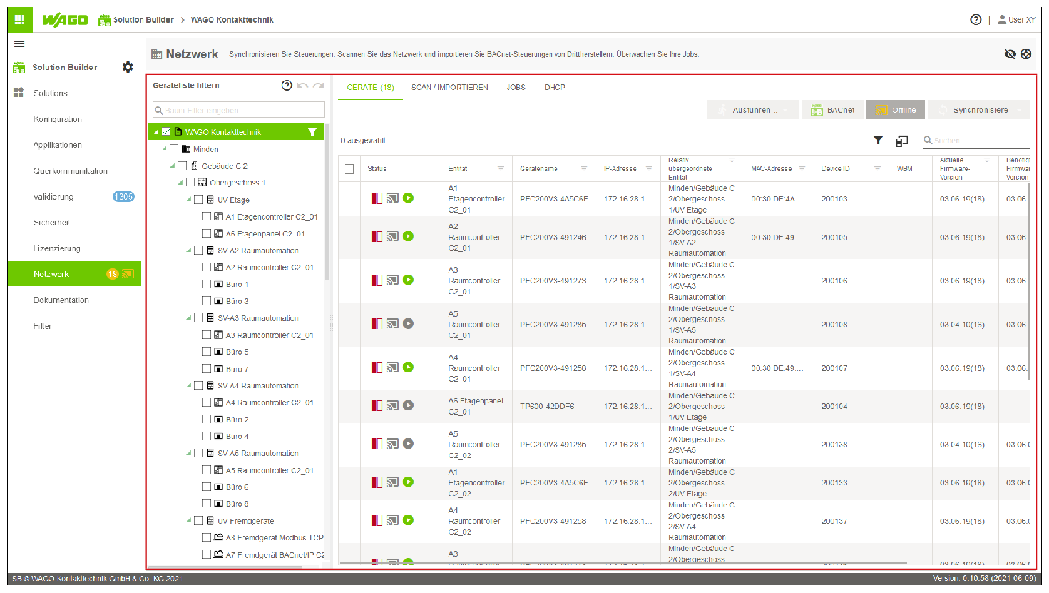Click the undo arrow in the Geräteliste filter
Viewport: 1049px width, 593px height.
[x=302, y=85]
